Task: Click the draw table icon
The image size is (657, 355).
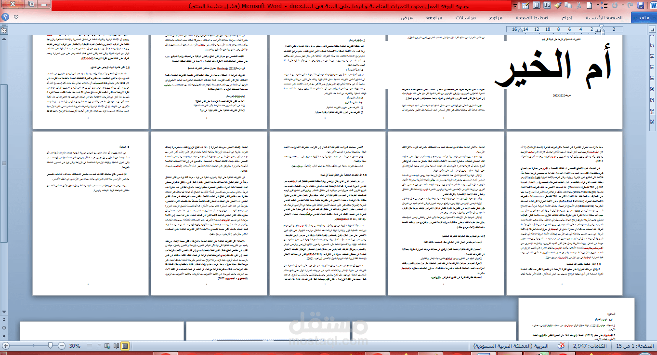Action: click(526, 5)
